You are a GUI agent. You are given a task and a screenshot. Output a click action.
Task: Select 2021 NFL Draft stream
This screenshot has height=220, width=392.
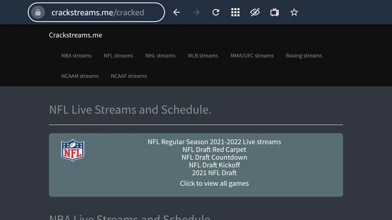pos(214,173)
